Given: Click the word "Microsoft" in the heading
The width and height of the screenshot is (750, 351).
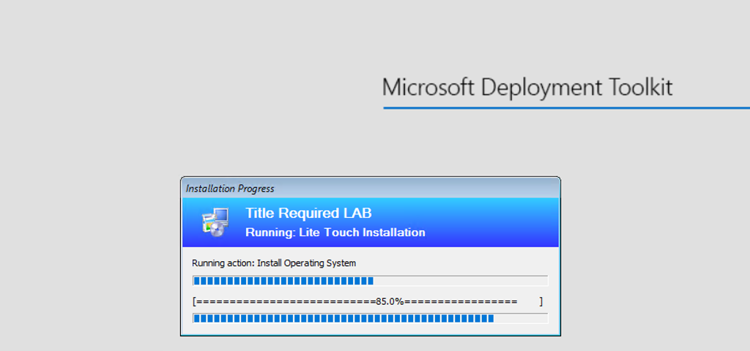Looking at the screenshot, I should tap(429, 88).
